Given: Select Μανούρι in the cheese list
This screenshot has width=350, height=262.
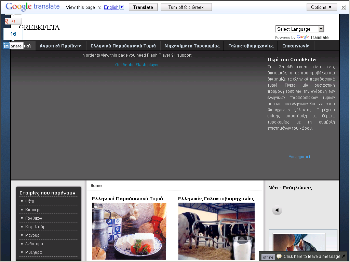Looking at the screenshot, I should 33,235.
